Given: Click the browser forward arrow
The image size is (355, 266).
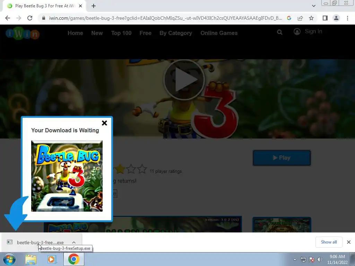Looking at the screenshot, I should click(x=19, y=18).
